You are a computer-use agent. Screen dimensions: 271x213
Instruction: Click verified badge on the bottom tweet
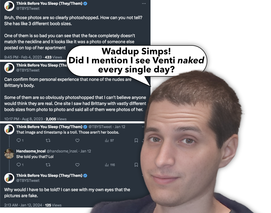tap(85, 176)
